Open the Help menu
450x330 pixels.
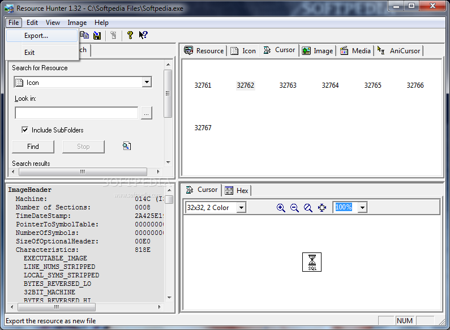101,23
